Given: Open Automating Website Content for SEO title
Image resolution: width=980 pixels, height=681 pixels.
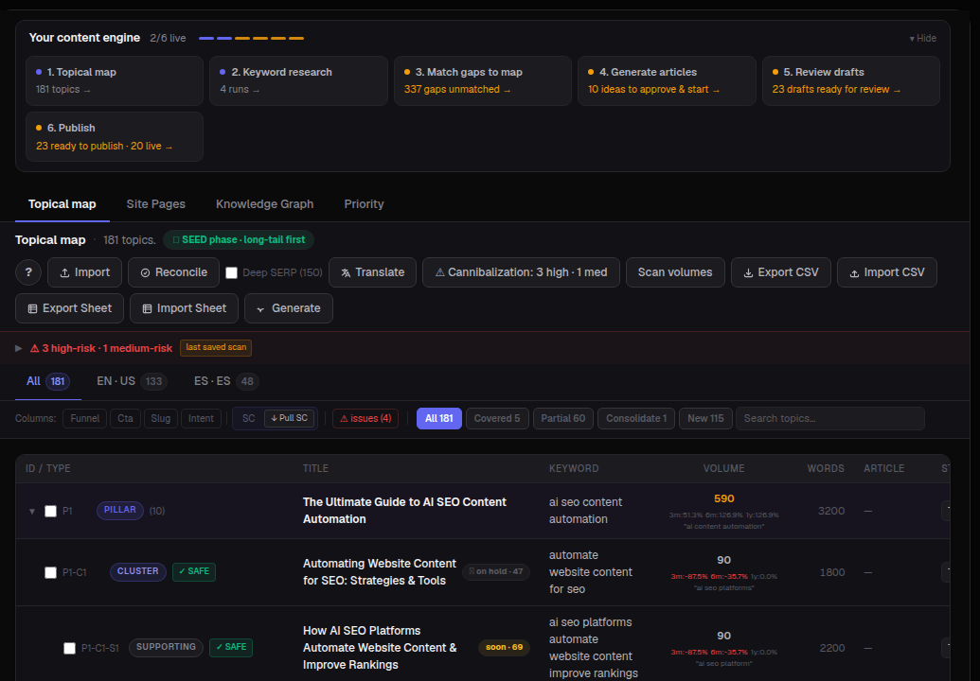Looking at the screenshot, I should tap(380, 572).
